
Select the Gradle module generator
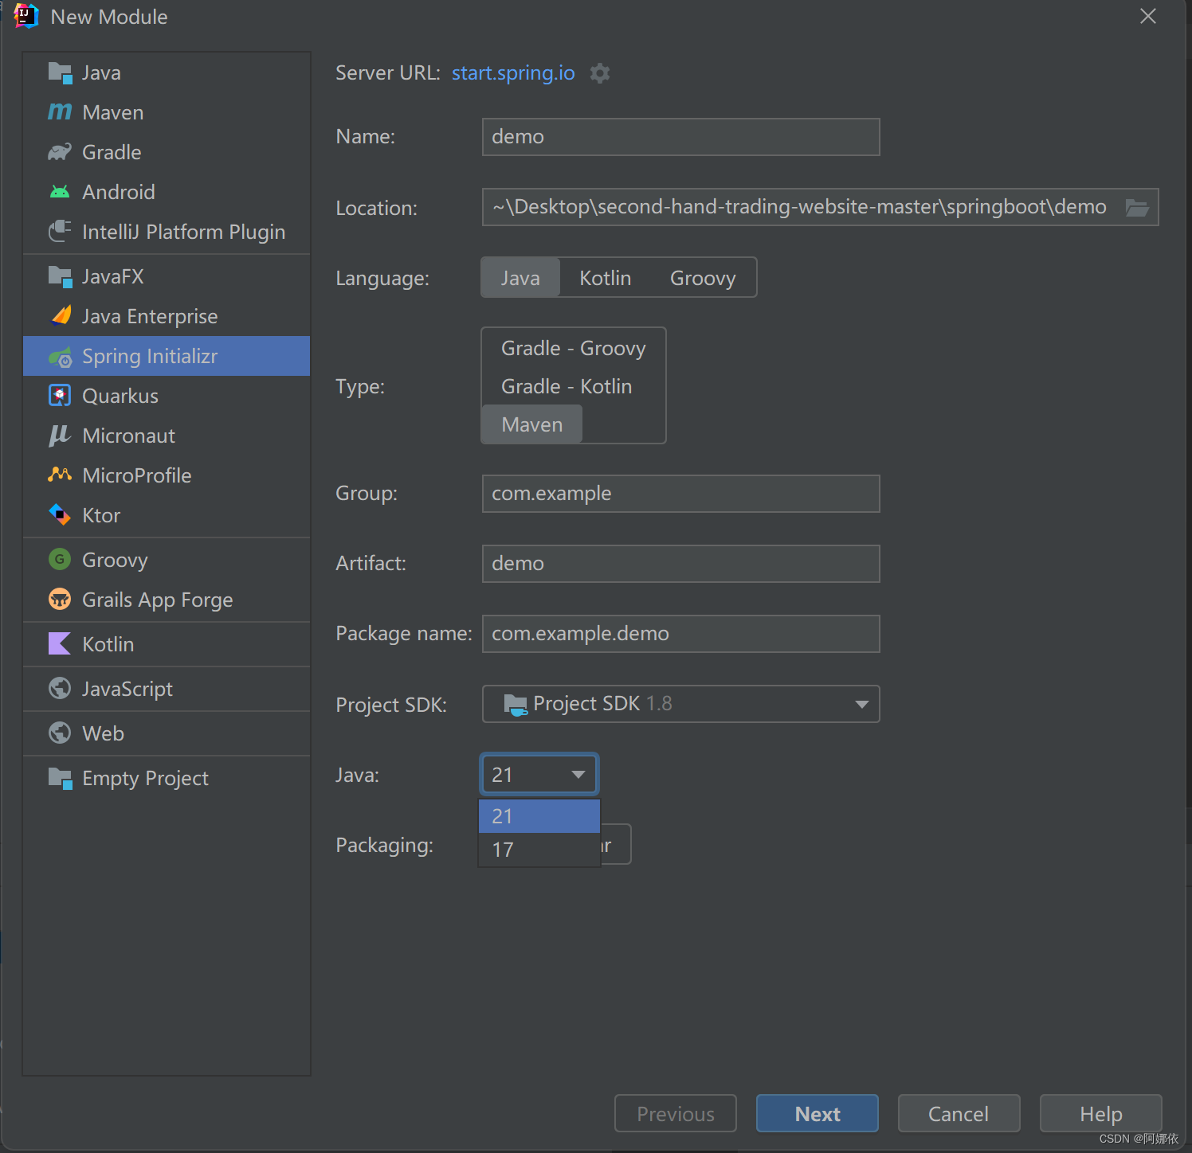pos(167,152)
